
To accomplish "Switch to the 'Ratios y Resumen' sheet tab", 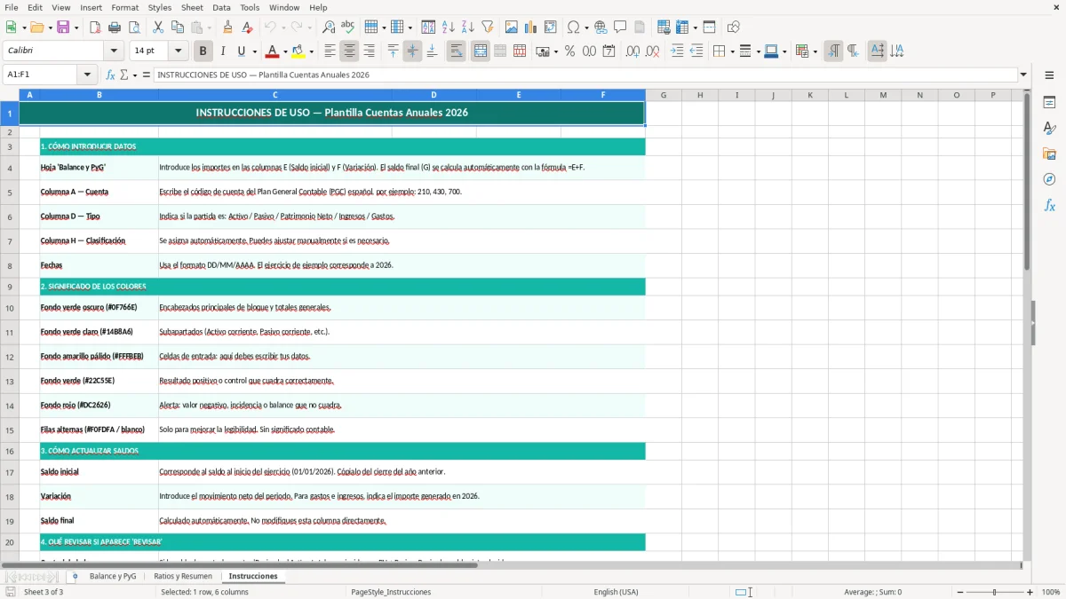I will (183, 576).
